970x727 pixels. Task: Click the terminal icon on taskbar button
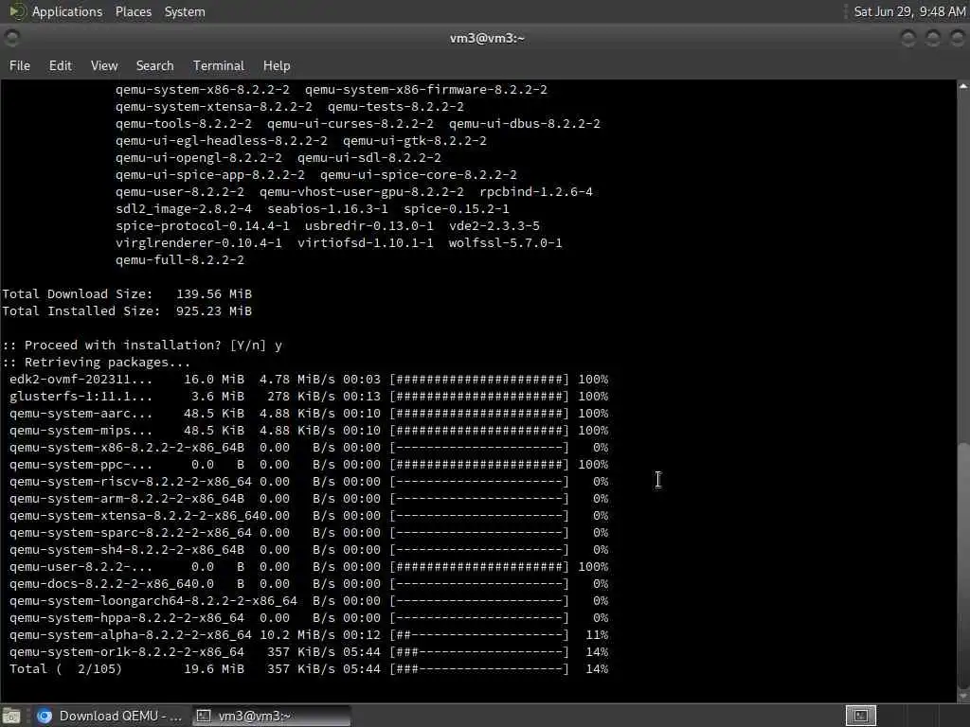[x=203, y=716]
